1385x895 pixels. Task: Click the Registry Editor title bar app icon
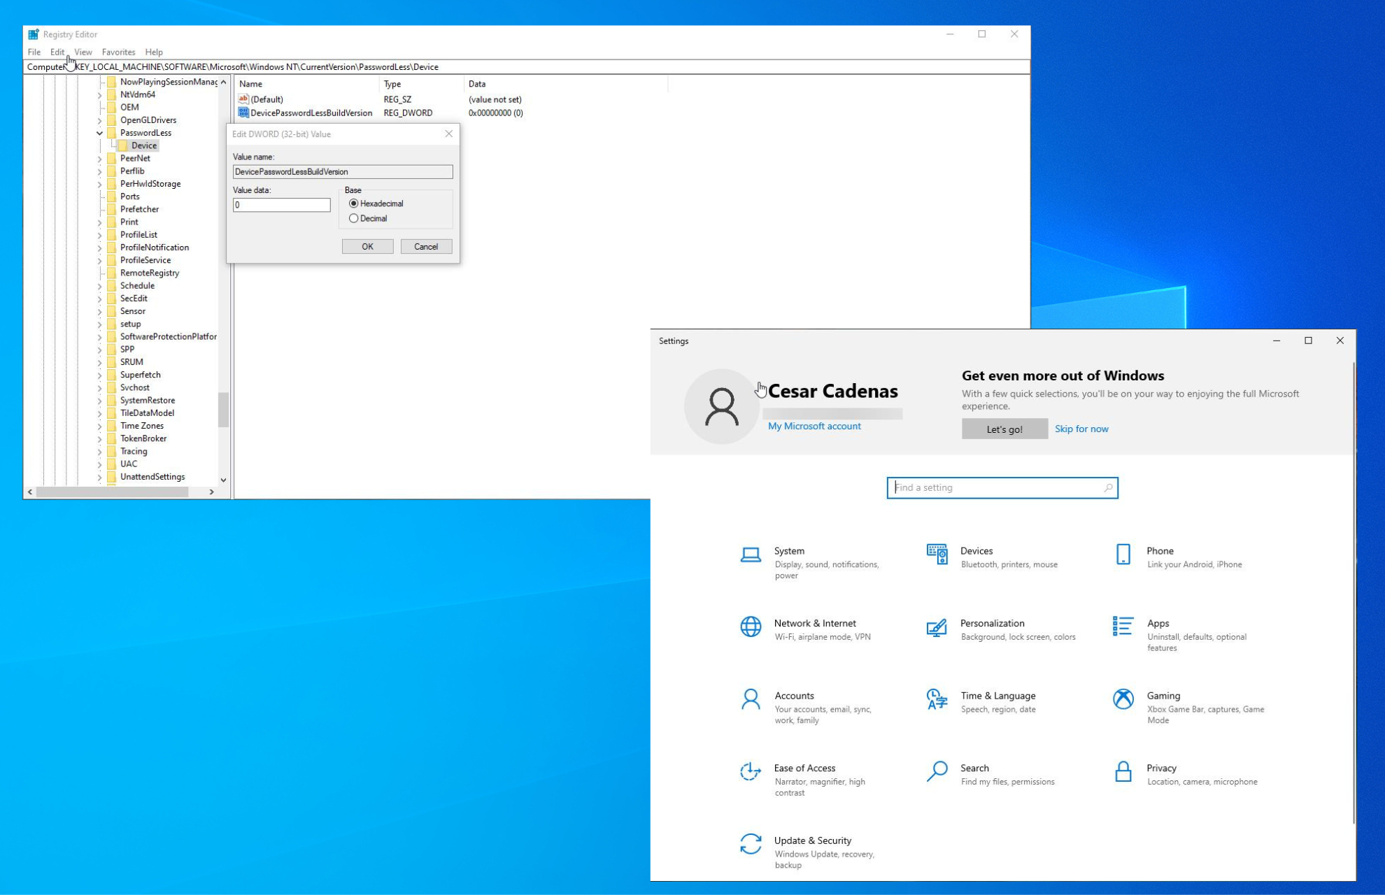click(x=34, y=34)
